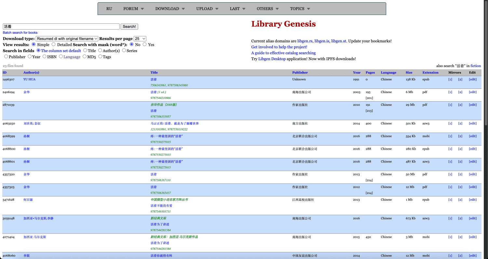This screenshot has height=259, width=488.
Task: Select the Author(s) search field radio
Action: (100, 50)
